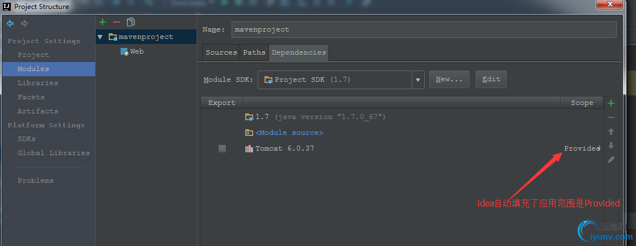This screenshot has height=246, width=636.
Task: Switch to the Sources tab
Action: (x=221, y=52)
